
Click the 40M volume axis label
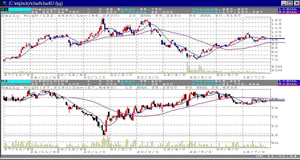pyautogui.click(x=277, y=67)
